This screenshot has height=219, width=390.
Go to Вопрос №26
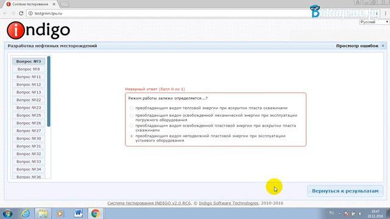pos(29,123)
